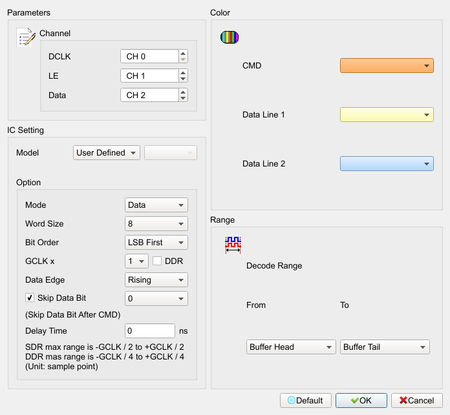Decrease the DCLK channel with down arrow
Image resolution: width=450 pixels, height=415 pixels.
tap(183, 59)
